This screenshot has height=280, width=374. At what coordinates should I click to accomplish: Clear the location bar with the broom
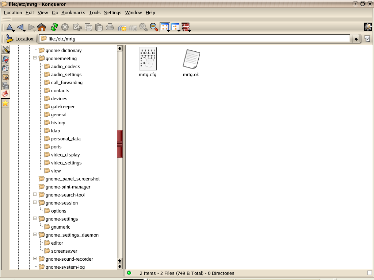[9, 39]
